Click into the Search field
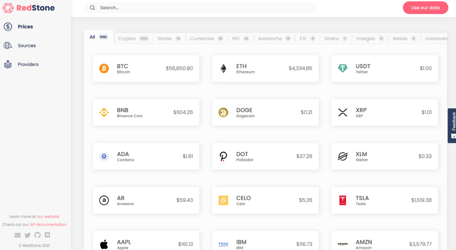Screen dimensions: 456x250 click(200, 8)
